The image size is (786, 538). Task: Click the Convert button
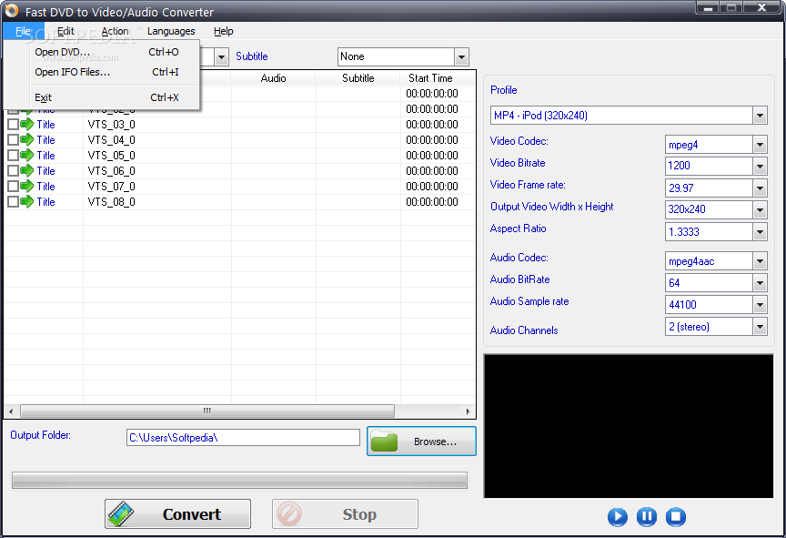[x=177, y=514]
